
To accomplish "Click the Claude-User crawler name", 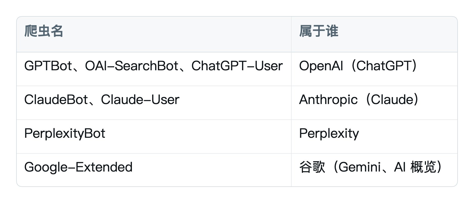I will [140, 100].
